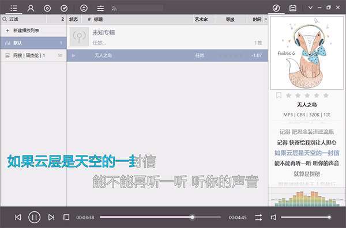Click the circular dial icon next to the disc
Screen dimensions: 346x228
[64, 9]
